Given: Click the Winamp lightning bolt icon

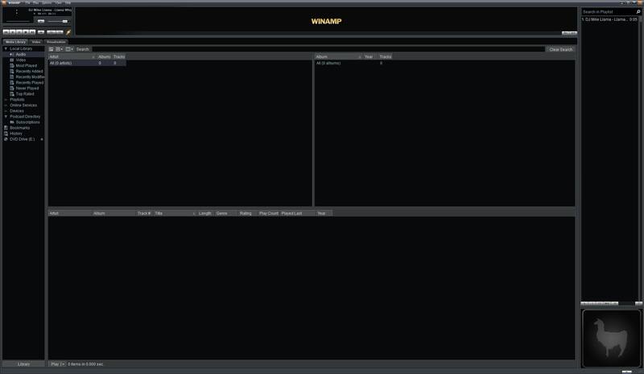Looking at the screenshot, I should [69, 32].
